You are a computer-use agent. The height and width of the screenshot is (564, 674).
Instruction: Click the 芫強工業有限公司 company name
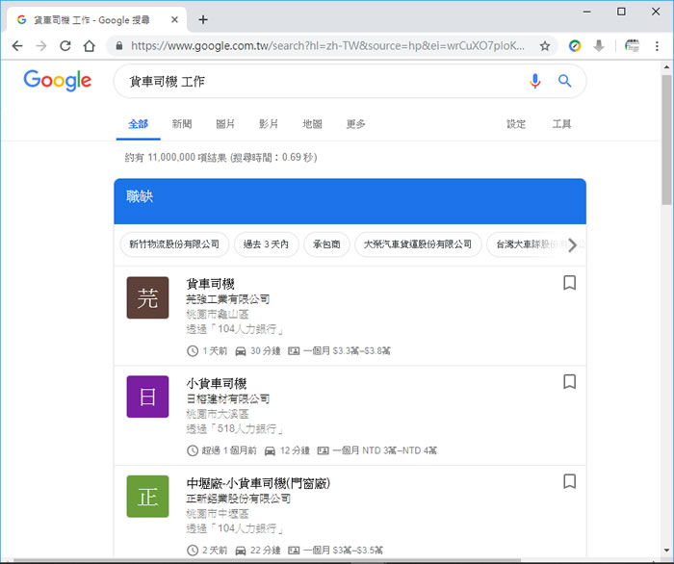228,299
